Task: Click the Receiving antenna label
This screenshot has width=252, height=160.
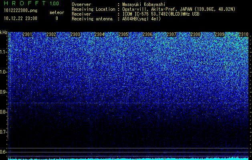Action: (92, 19)
